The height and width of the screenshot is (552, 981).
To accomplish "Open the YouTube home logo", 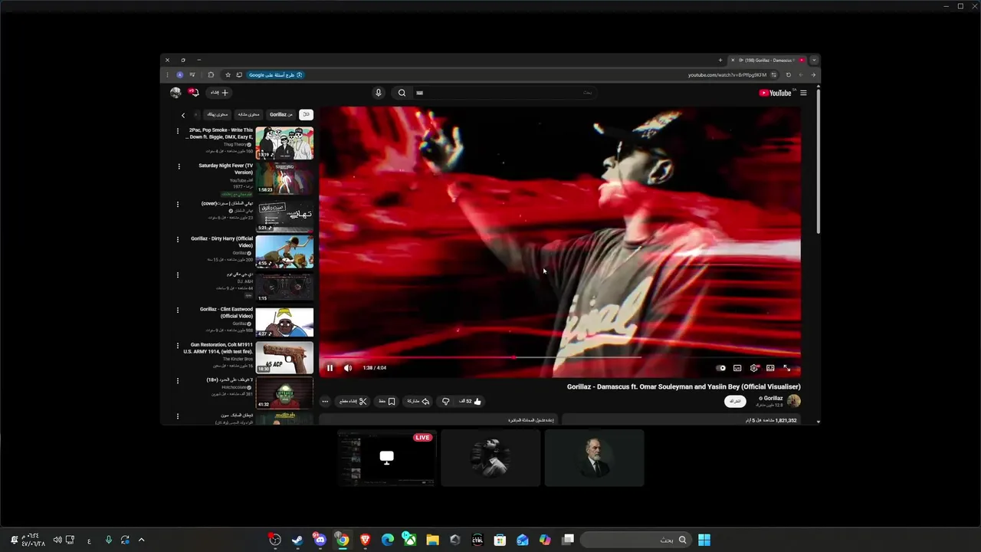I will point(775,93).
